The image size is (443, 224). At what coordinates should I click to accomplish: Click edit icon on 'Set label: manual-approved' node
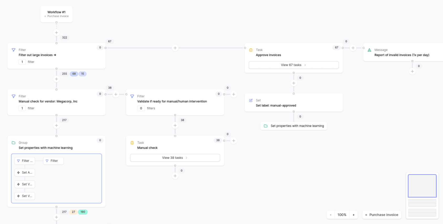pos(251,100)
